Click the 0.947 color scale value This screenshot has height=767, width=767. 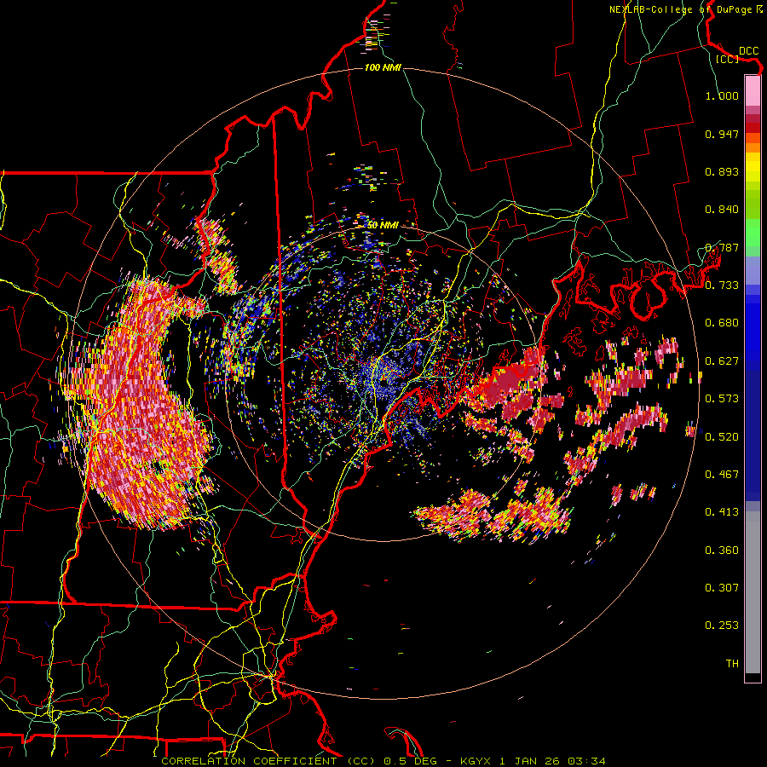(x=722, y=134)
